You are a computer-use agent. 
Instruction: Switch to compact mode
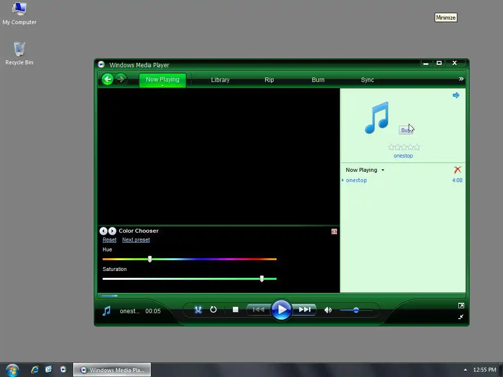(x=461, y=317)
